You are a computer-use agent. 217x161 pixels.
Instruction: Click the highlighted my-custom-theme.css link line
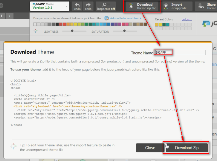tap(68, 106)
